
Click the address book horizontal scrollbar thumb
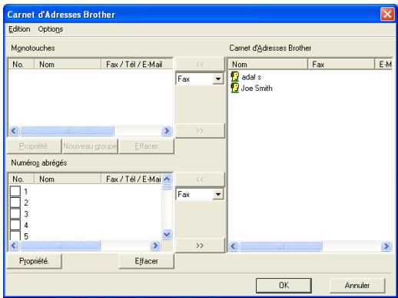(x=281, y=246)
